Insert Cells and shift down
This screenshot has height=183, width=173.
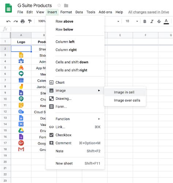coord(75,62)
